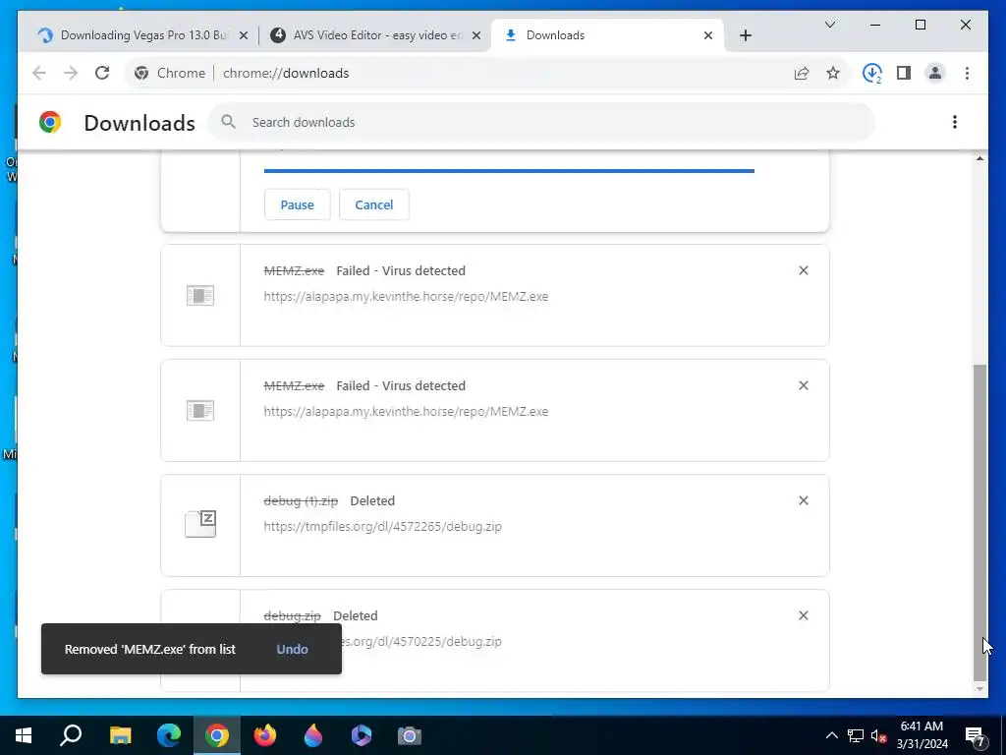Click the debug (1).zip archive icon

(x=200, y=524)
